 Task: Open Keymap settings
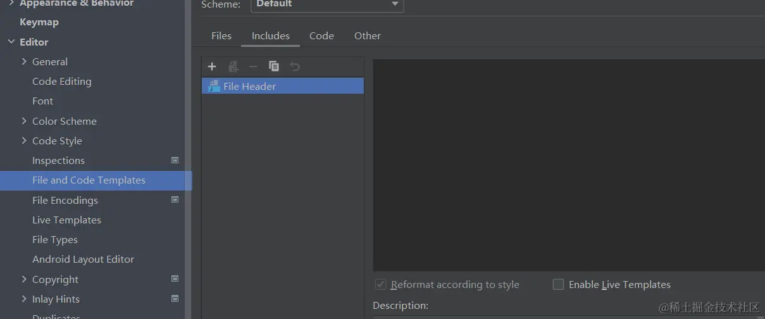(x=39, y=22)
